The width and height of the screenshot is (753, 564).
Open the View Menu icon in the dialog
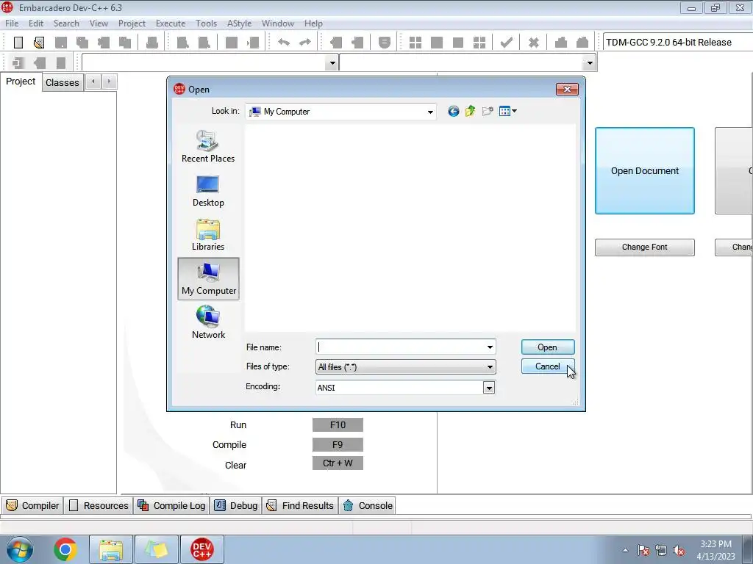[507, 112]
